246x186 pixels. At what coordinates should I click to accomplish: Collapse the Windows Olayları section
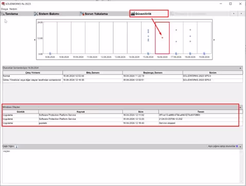coord(240,107)
